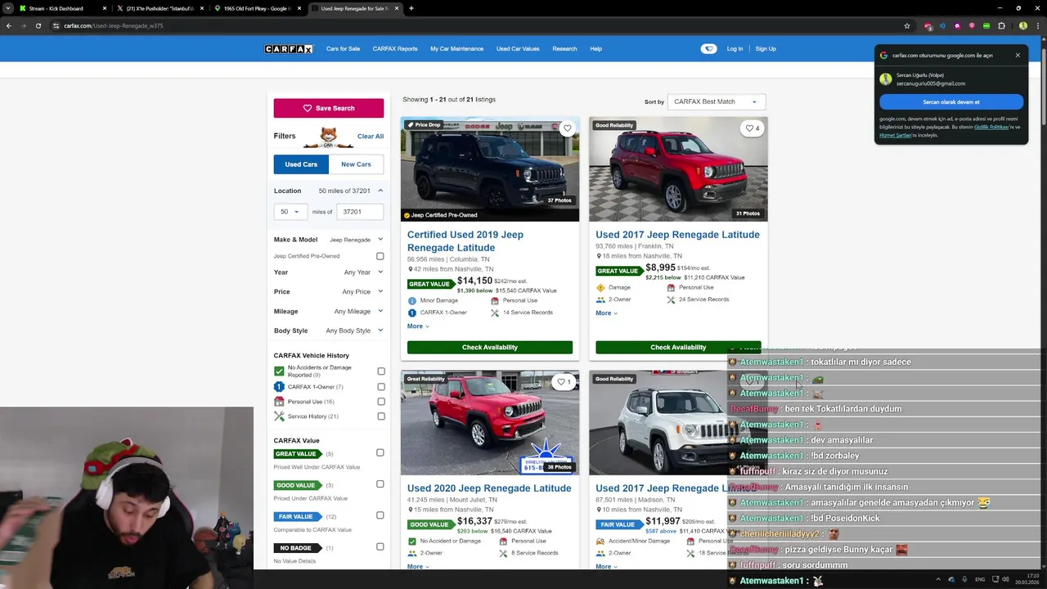Screen dimensions: 1047x589
Task: Click the Log In link
Action: [735, 49]
